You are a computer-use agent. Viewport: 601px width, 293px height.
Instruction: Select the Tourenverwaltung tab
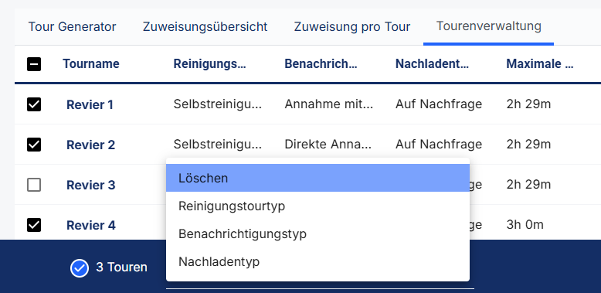click(489, 26)
